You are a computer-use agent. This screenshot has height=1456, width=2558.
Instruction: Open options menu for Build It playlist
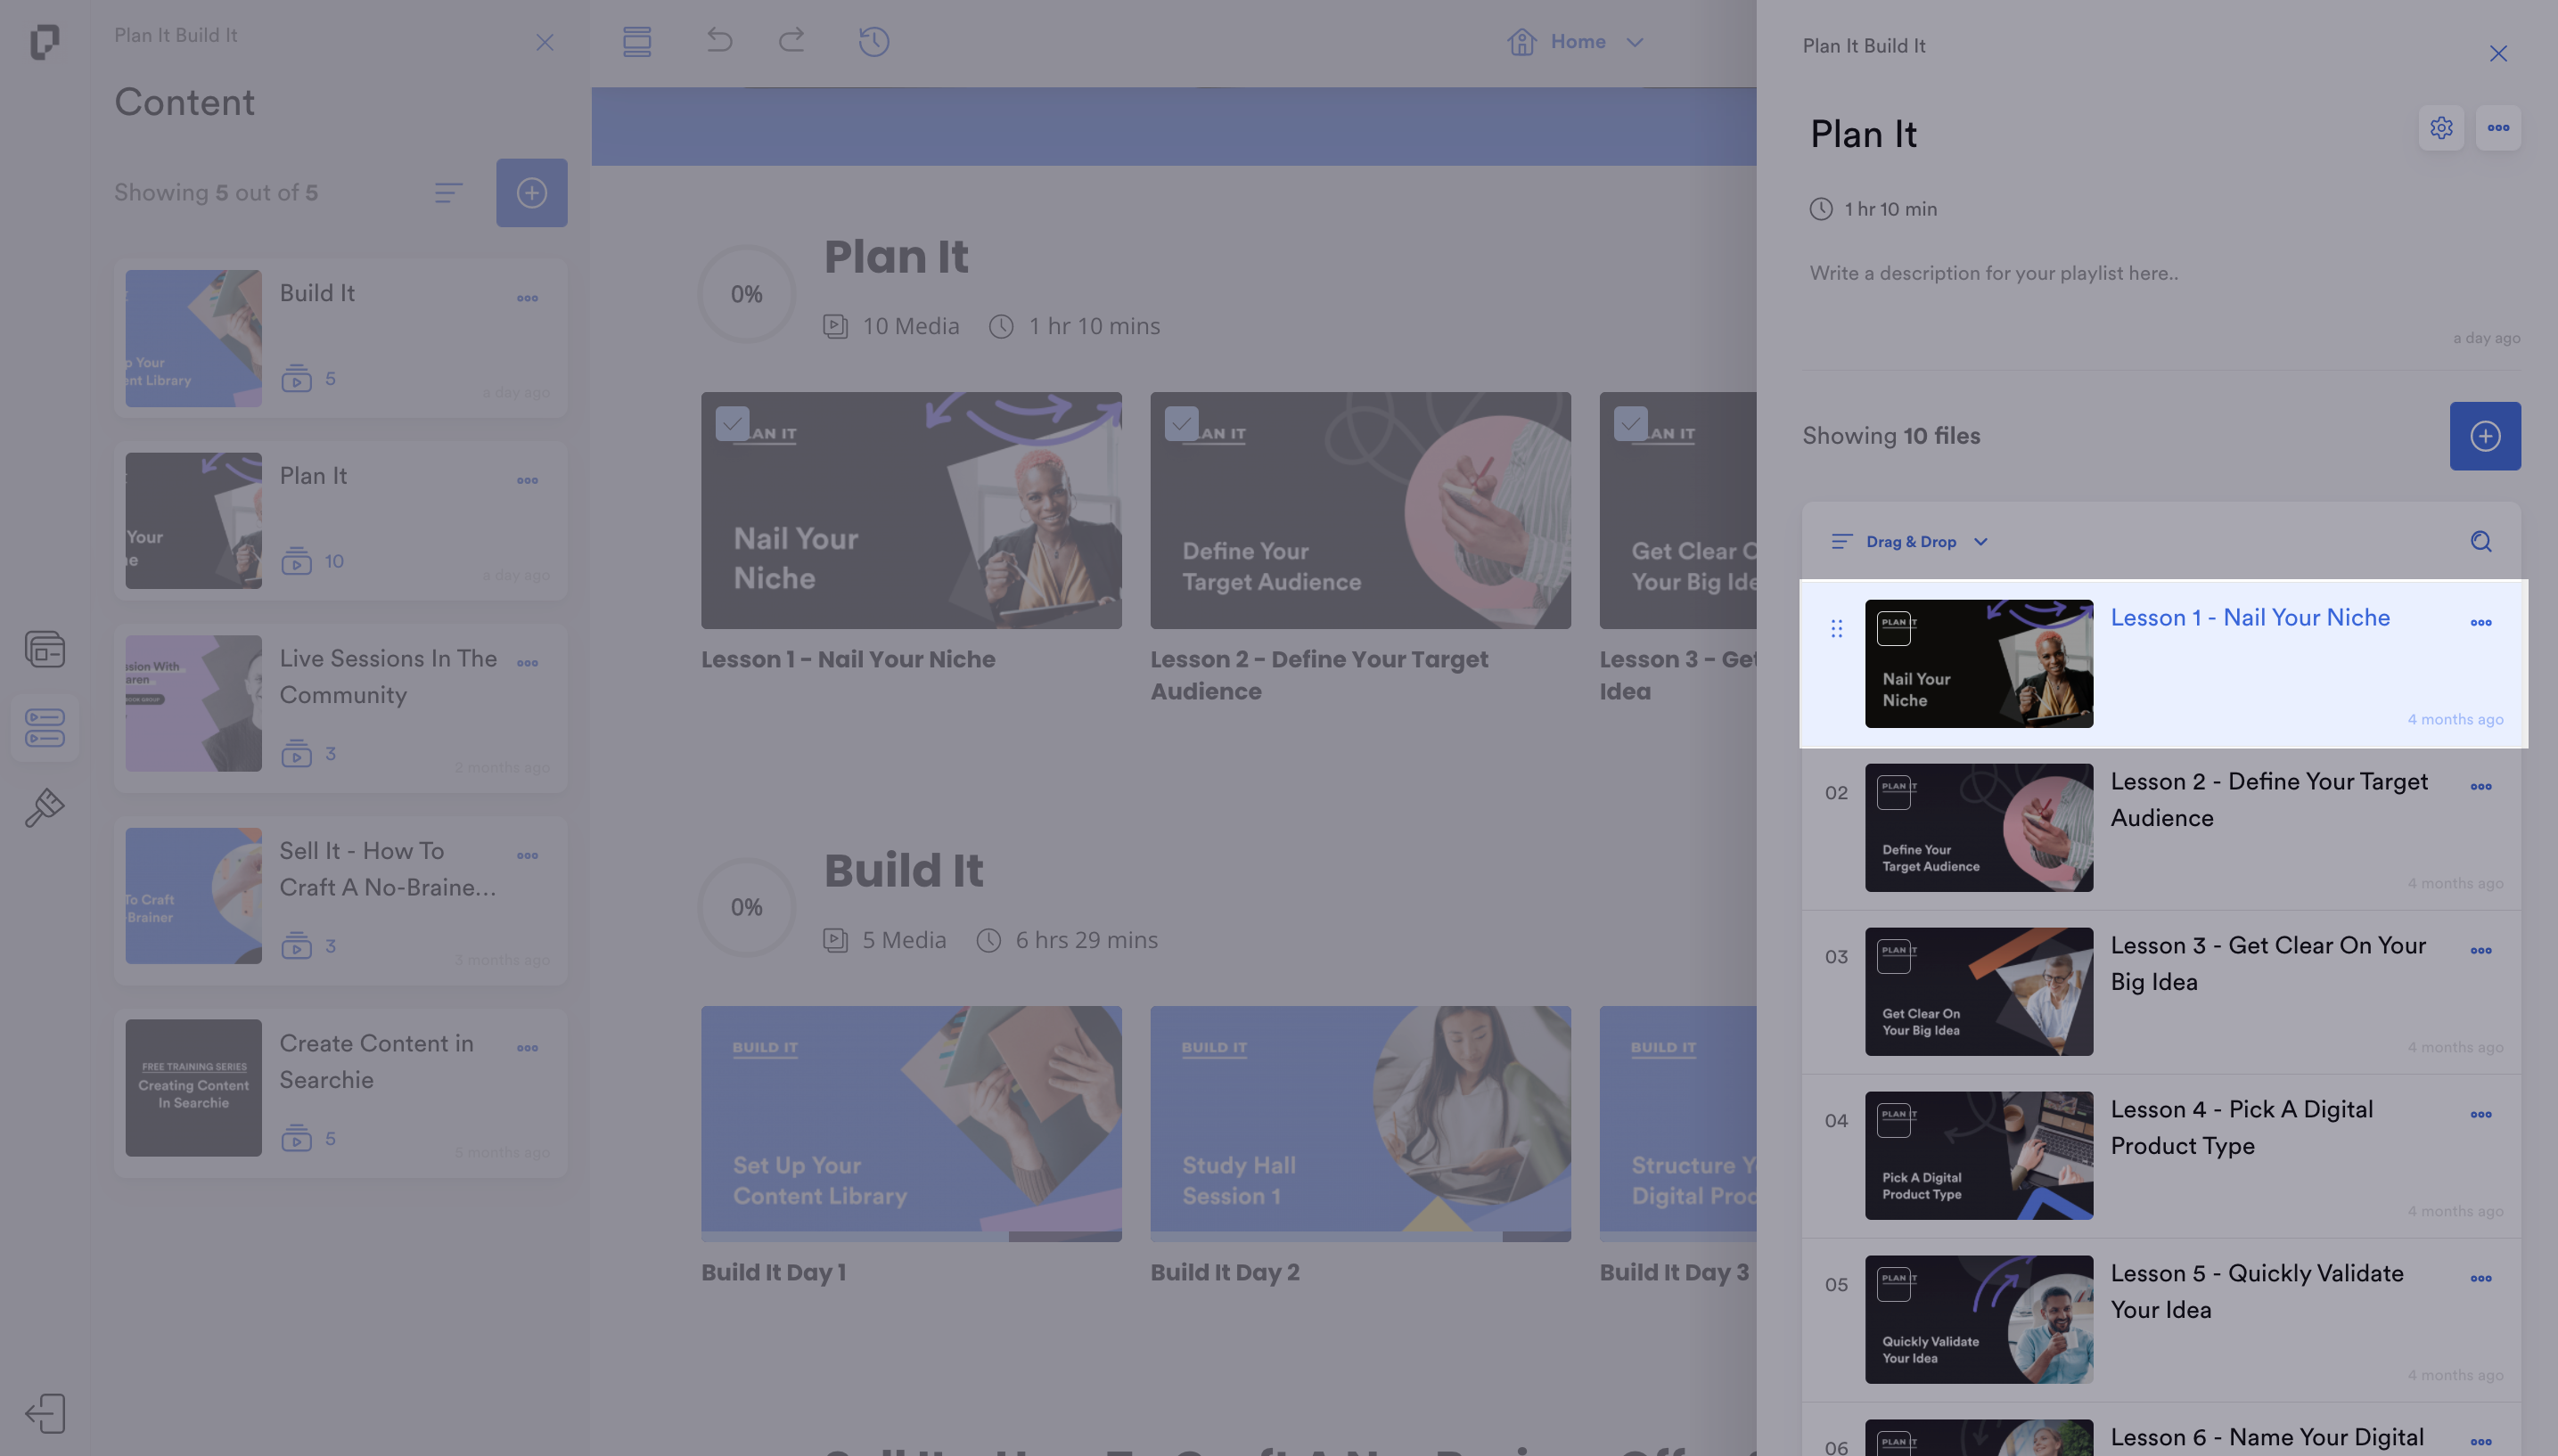527,298
